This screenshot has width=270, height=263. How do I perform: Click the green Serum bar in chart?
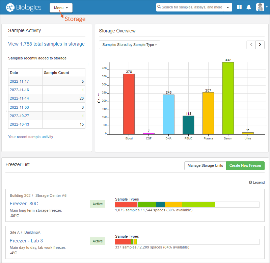click(x=228, y=98)
